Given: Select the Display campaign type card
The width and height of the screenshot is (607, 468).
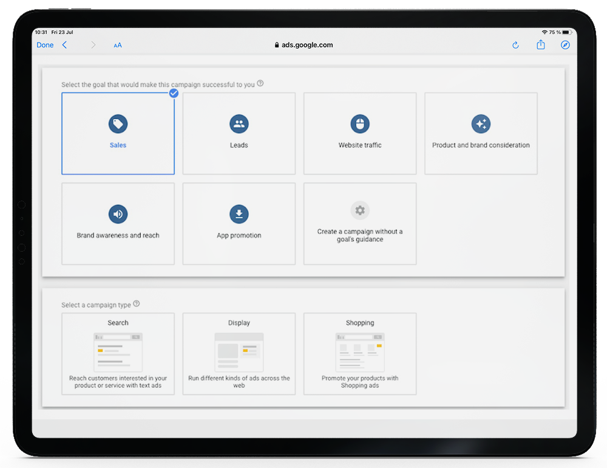Looking at the screenshot, I should tap(239, 354).
